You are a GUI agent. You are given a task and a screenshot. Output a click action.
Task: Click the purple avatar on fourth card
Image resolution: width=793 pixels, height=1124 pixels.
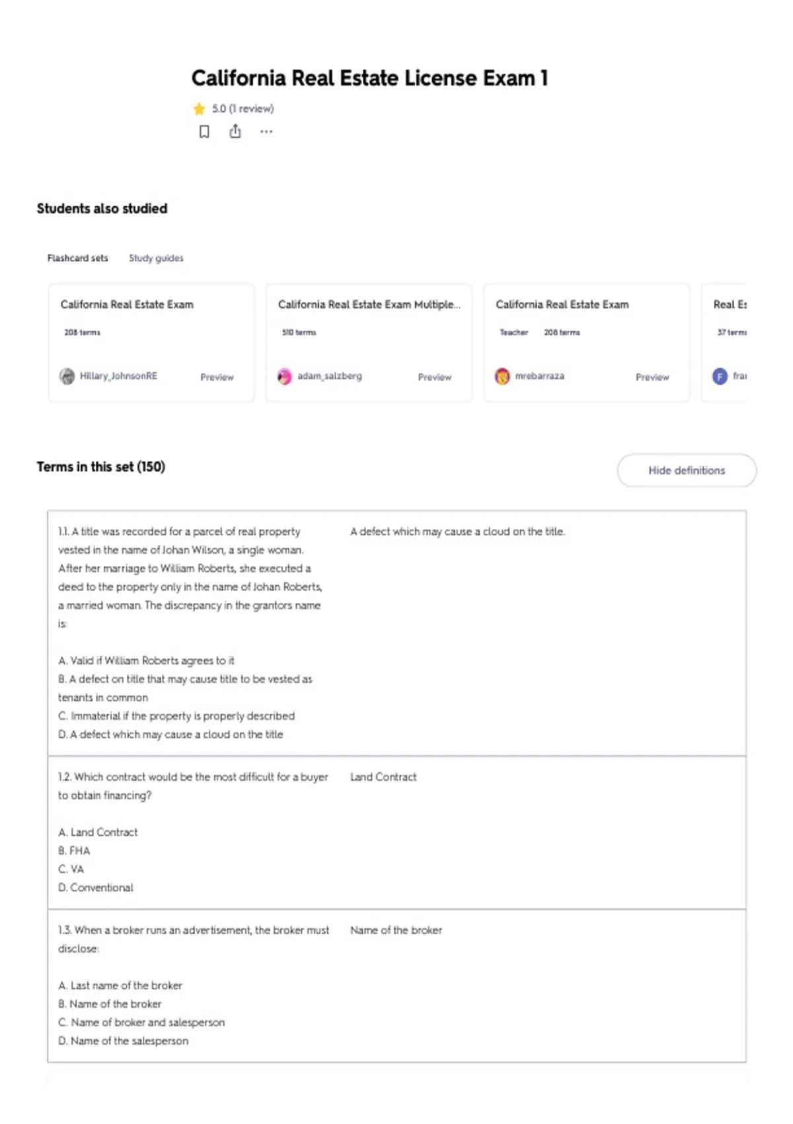pyautogui.click(x=720, y=376)
